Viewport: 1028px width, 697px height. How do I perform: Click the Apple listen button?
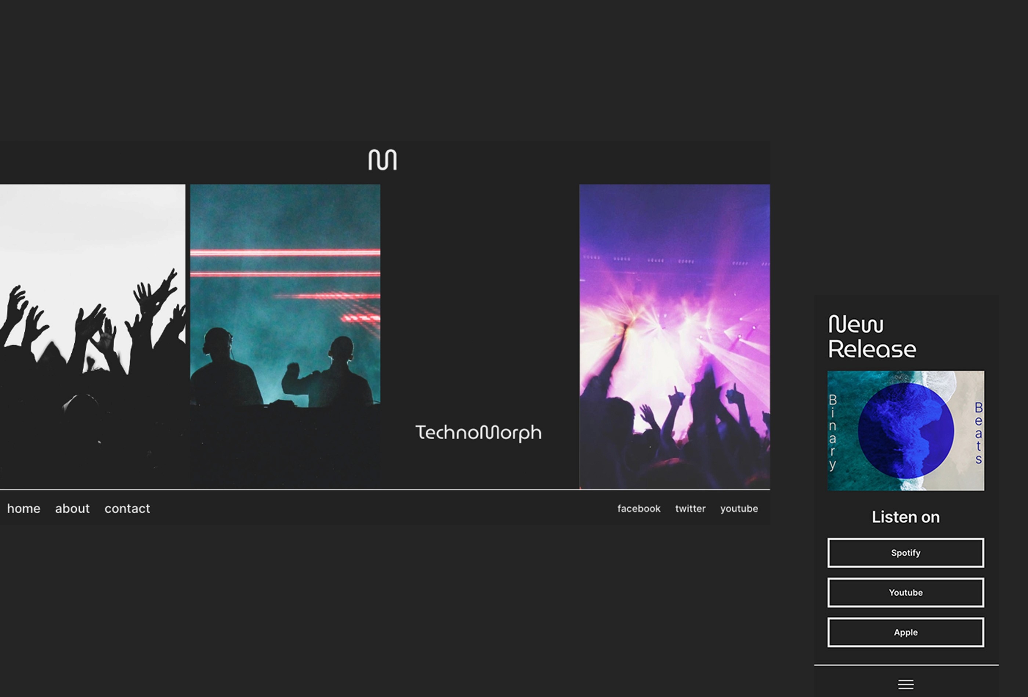(x=905, y=632)
